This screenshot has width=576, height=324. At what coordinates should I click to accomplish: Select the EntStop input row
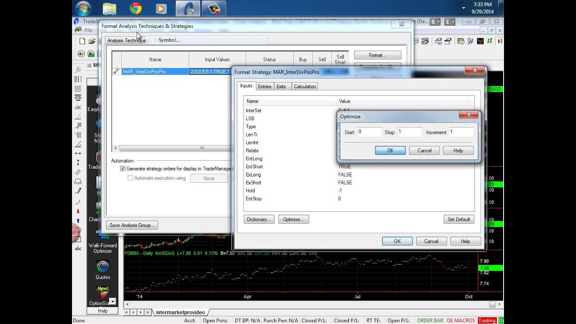point(359,199)
